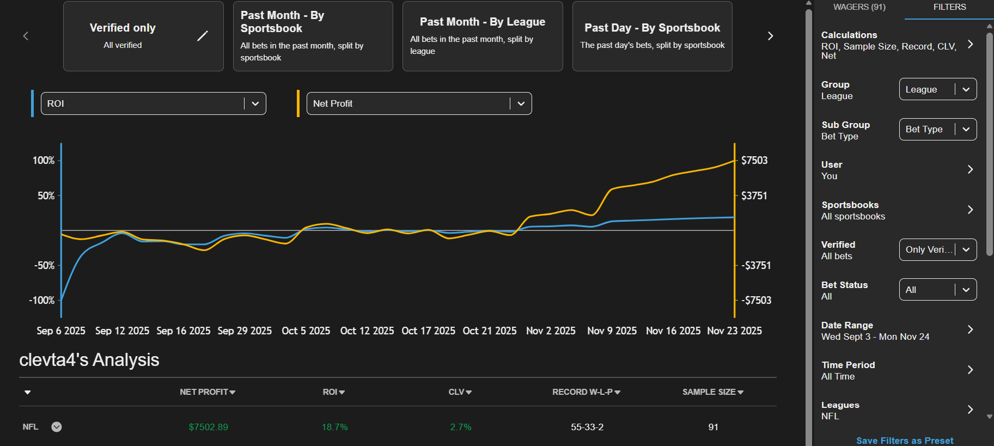Screen dimensions: 994x446
Task: Click the pencil edit icon on Verified only preset
Action: [x=202, y=36]
